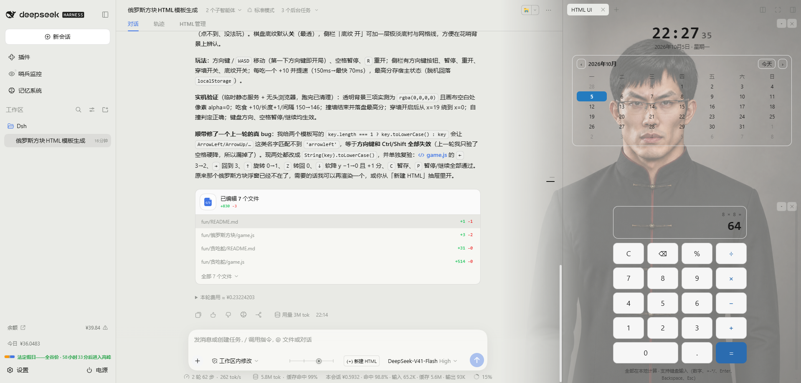801x383 pixels.
Task: Select the HTML UI tab
Action: 582,10
